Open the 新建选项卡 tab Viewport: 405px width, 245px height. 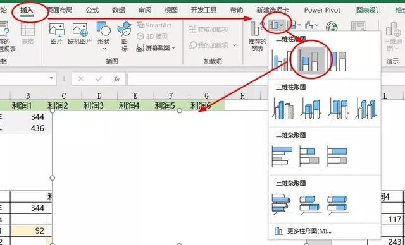click(273, 10)
